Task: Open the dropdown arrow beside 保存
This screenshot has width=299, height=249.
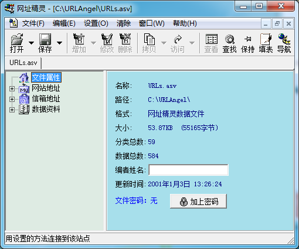Action: pos(59,43)
